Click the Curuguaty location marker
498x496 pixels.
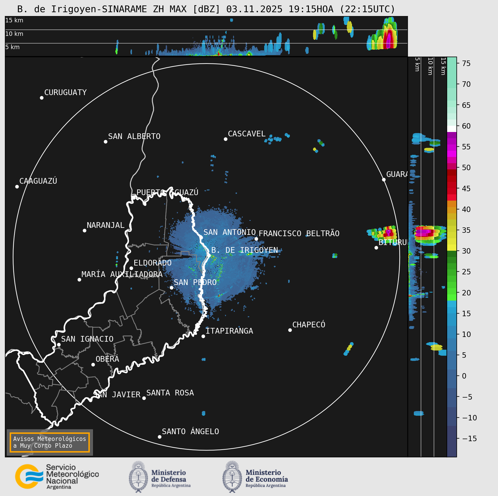click(x=42, y=98)
